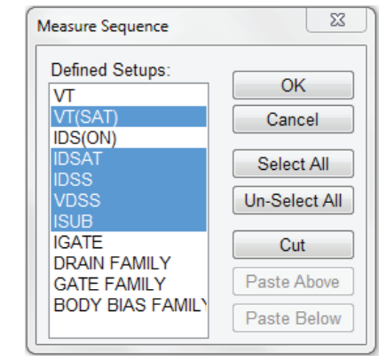Click the OK button
The width and height of the screenshot is (386, 362).
click(293, 85)
